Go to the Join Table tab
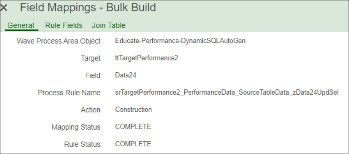This screenshot has width=349, height=154. (x=109, y=25)
